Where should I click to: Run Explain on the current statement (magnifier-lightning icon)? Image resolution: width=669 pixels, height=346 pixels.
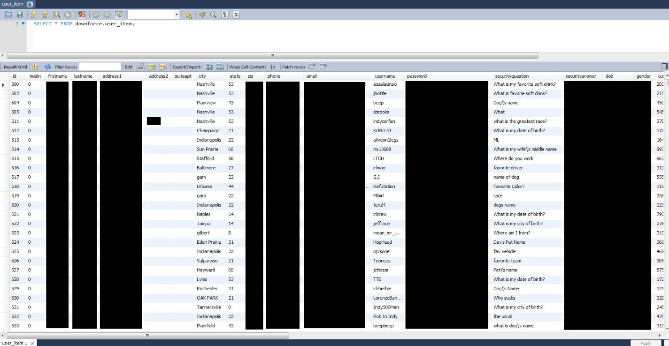click(x=56, y=15)
